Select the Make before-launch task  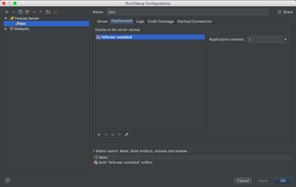point(193,157)
